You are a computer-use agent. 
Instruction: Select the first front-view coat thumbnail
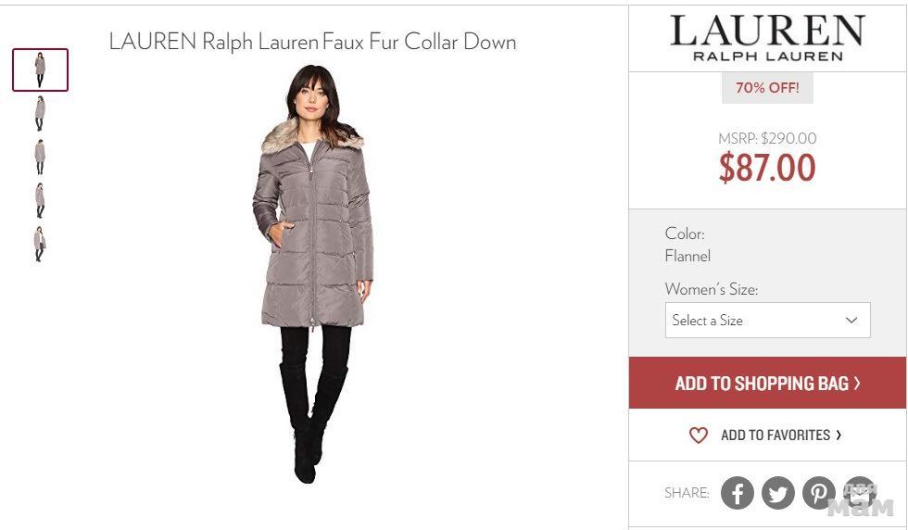[40, 70]
